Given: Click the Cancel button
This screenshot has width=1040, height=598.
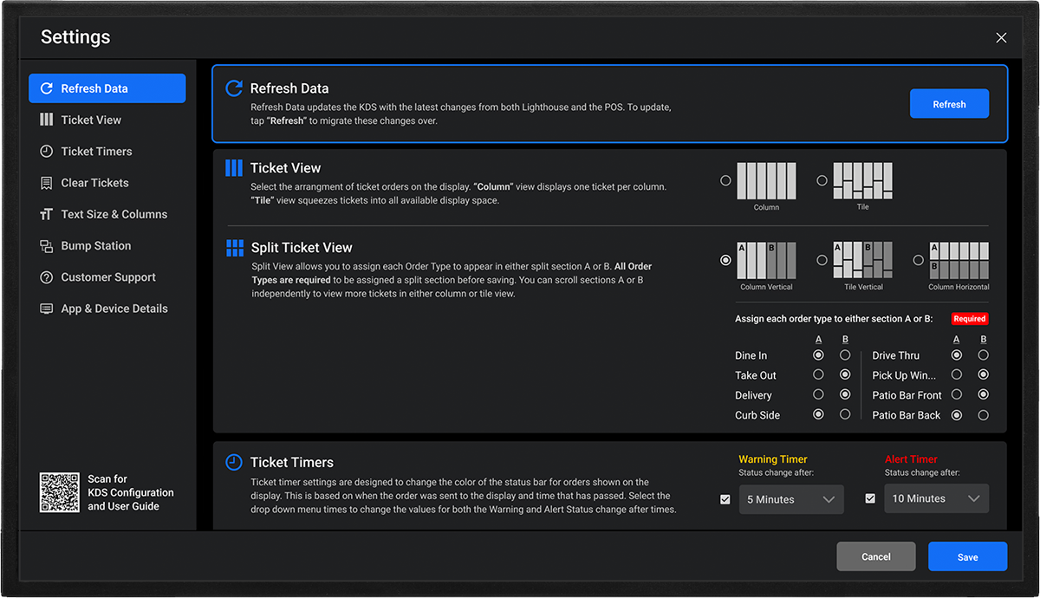Looking at the screenshot, I should point(876,556).
